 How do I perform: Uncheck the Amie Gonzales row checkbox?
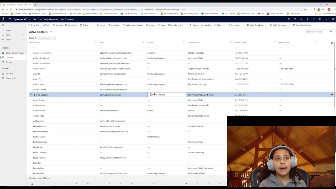pos(31,95)
